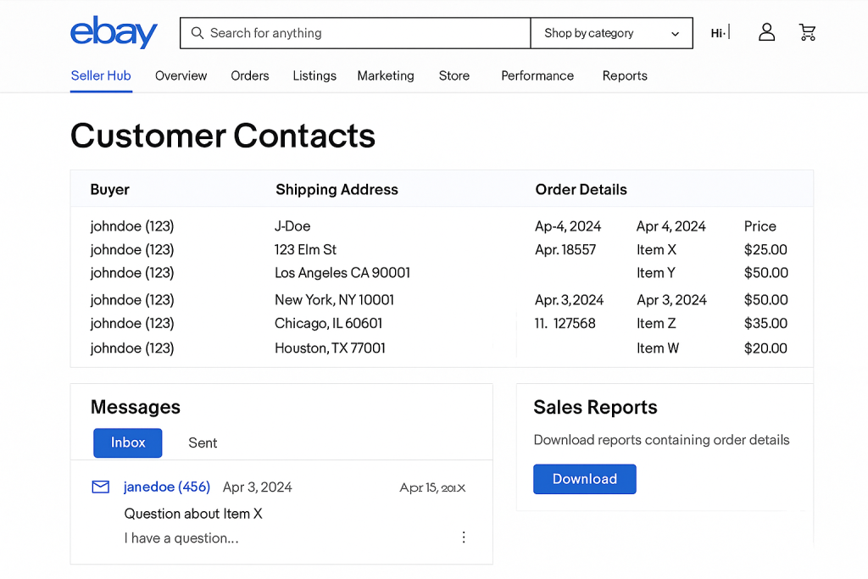Go to the Overview tab
868x579 pixels.
[x=181, y=75]
